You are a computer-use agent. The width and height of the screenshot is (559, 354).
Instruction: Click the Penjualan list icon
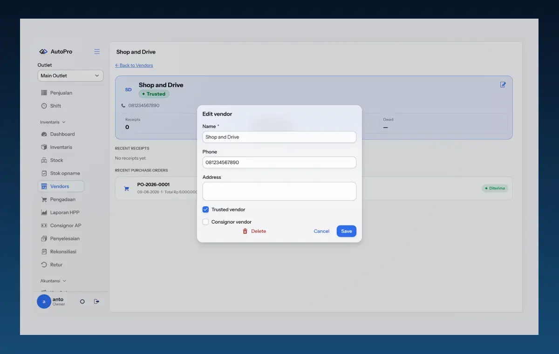[x=44, y=93]
